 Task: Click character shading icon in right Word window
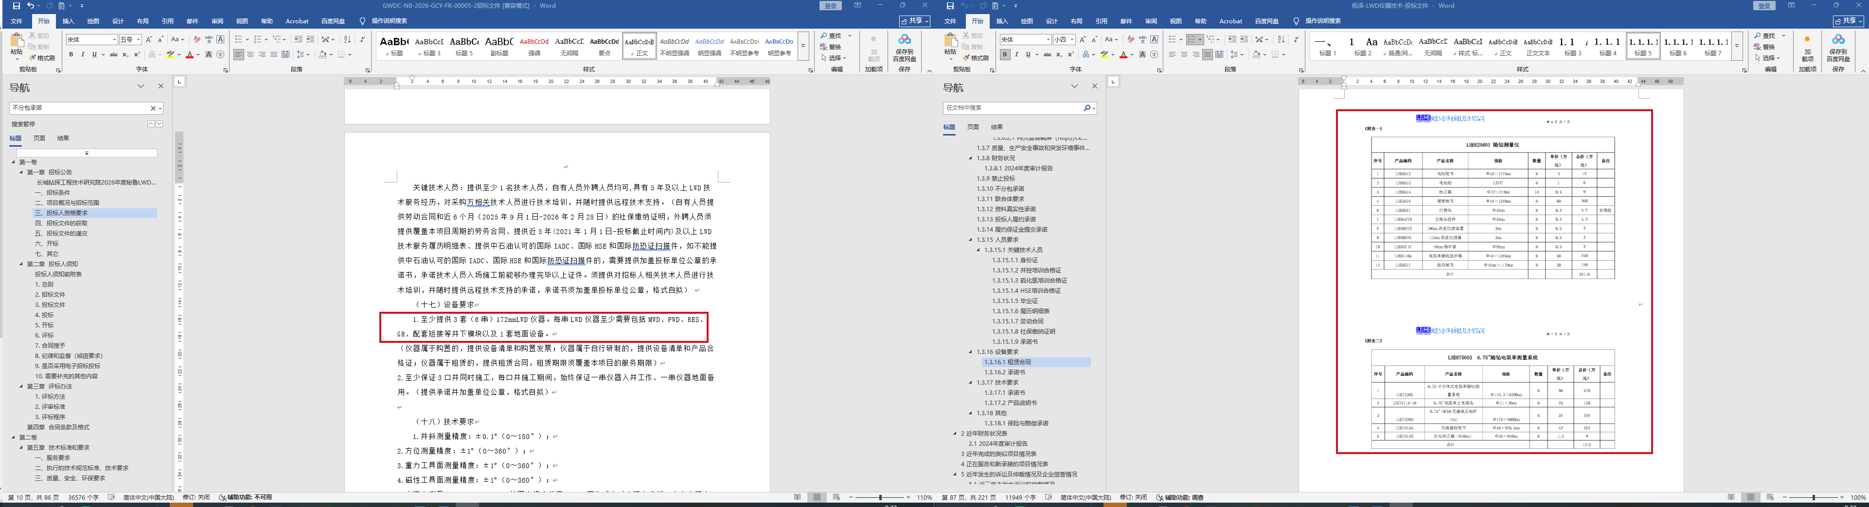1143,54
